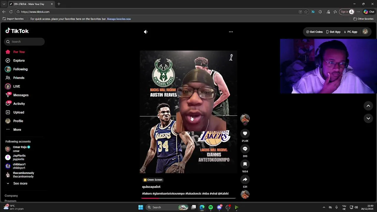Open the tab actions menu dropdown
Screen dimensions: 377x212
pyautogui.click(x=4, y=4)
